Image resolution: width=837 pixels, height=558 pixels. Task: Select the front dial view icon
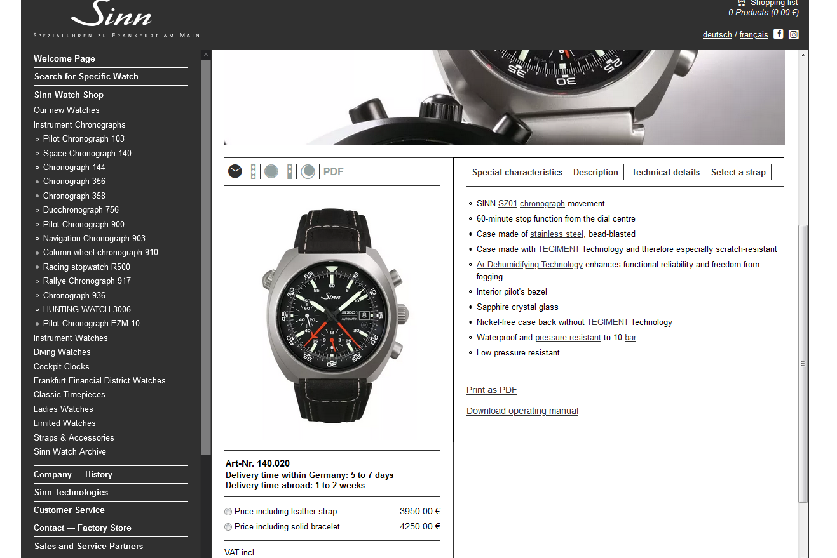[x=235, y=171]
